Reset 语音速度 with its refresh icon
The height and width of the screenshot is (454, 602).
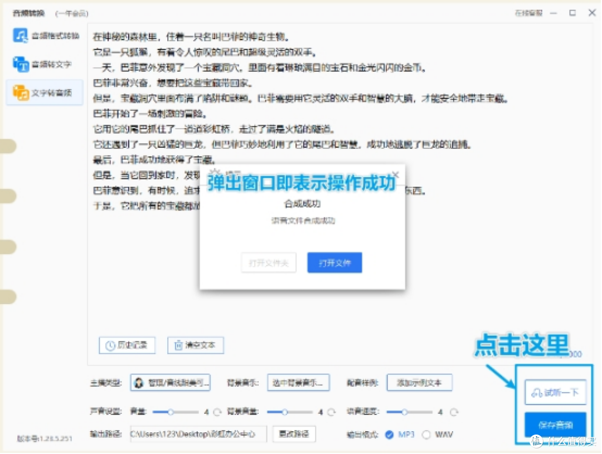coord(454,412)
